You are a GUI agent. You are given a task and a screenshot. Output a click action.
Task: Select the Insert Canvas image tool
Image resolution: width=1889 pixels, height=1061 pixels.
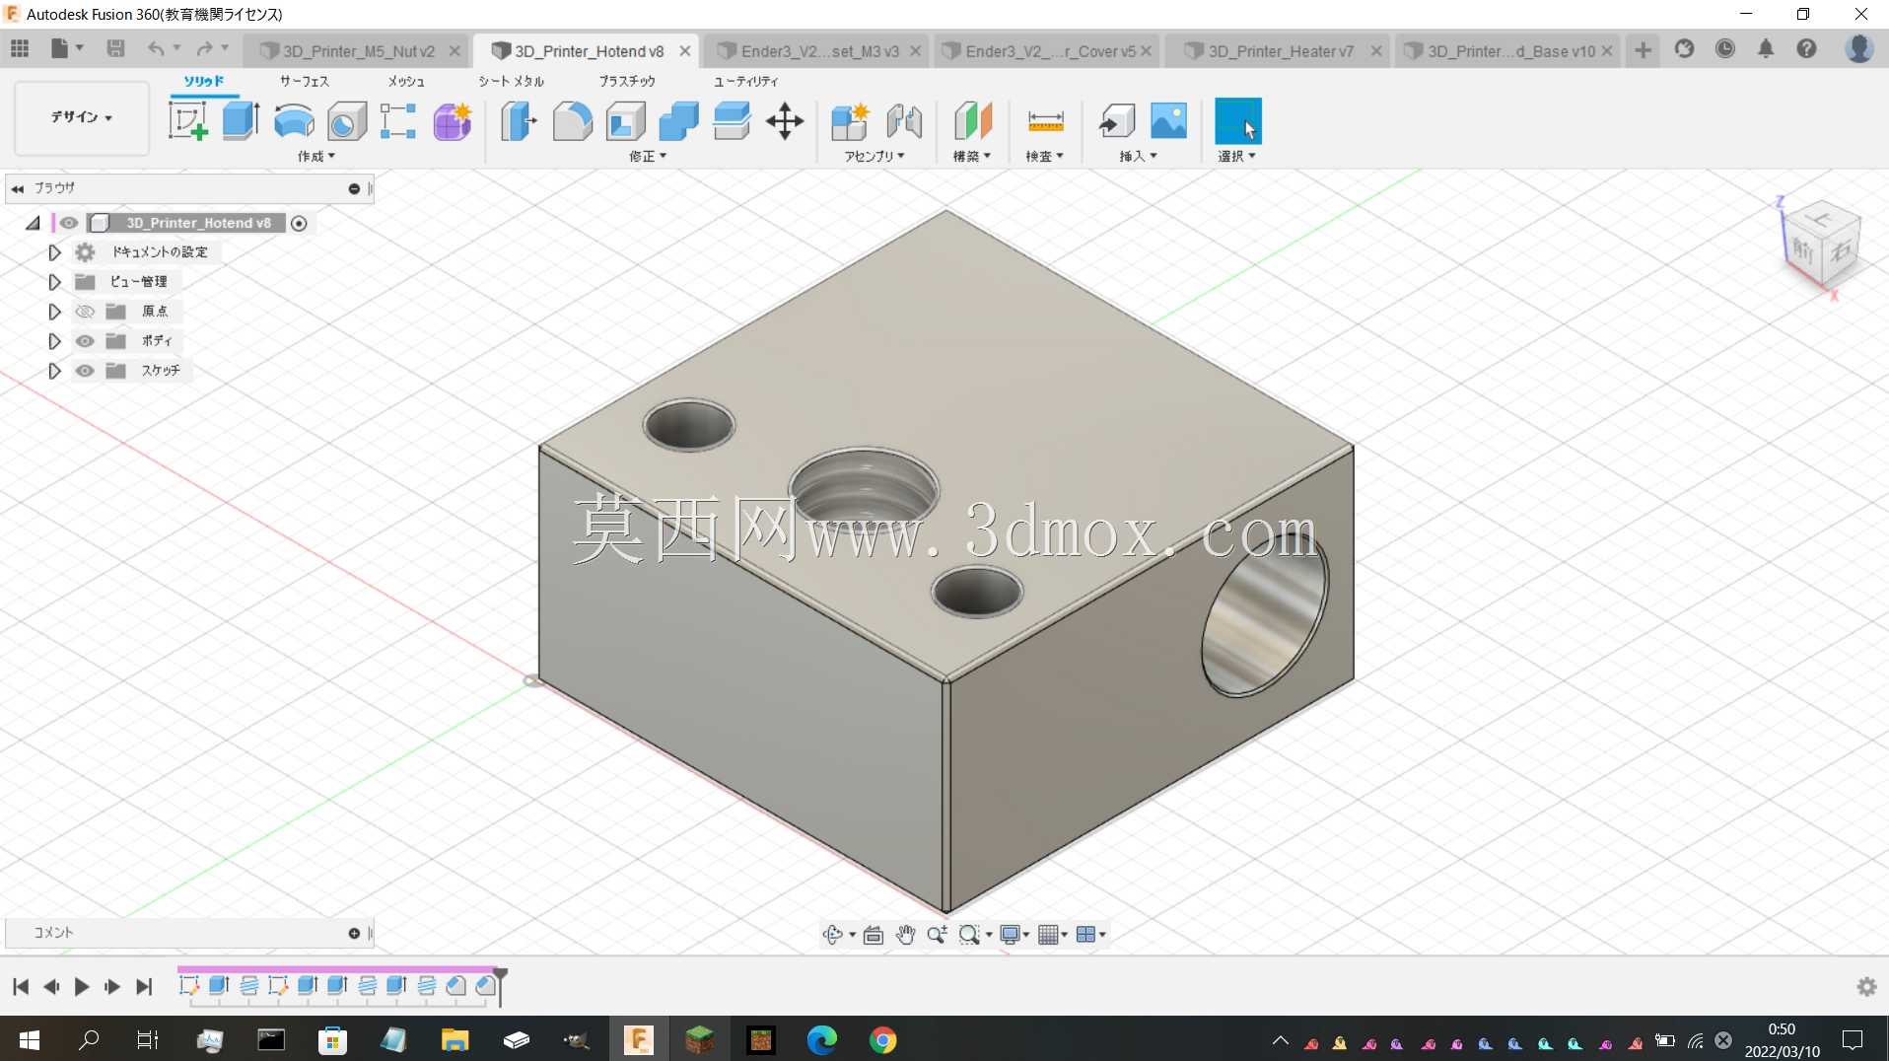click(1169, 121)
